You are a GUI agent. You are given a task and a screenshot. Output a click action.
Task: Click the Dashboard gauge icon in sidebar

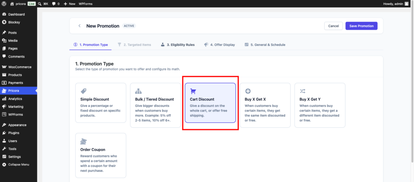(x=4, y=14)
